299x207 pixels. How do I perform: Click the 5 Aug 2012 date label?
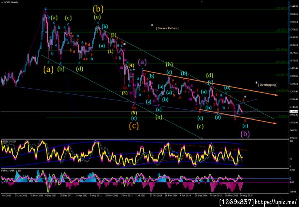click(96, 195)
